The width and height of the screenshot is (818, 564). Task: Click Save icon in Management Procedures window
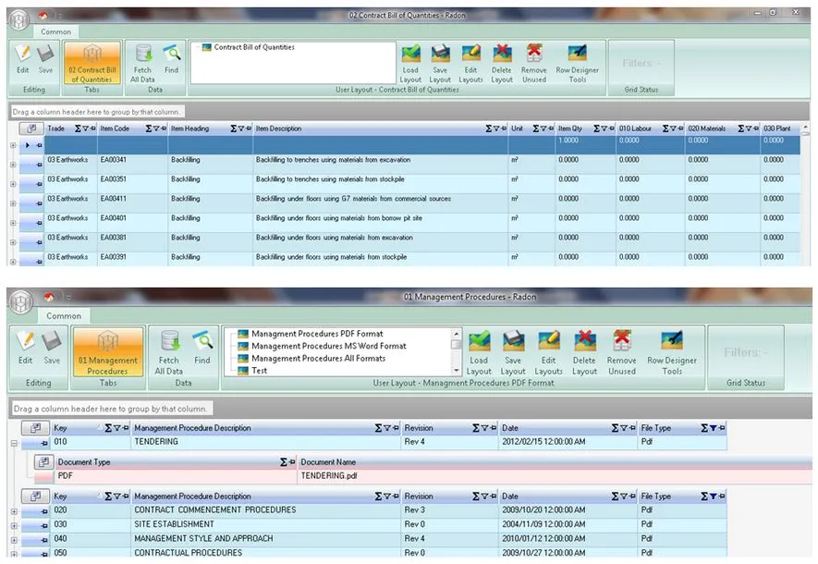point(52,347)
